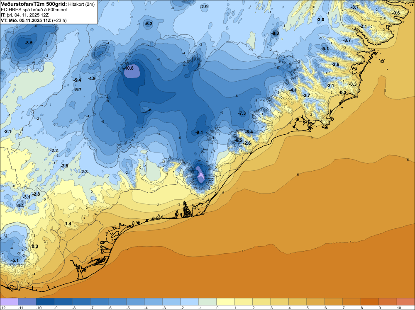The width and height of the screenshot is (415, 310).
Task: Click the legend tick label -12
Action: [x=2, y=308]
